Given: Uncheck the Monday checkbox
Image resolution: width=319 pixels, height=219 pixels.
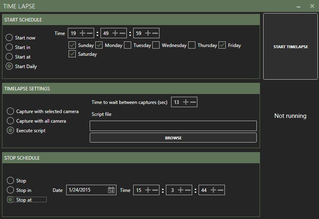Looking at the screenshot, I should [x=99, y=45].
